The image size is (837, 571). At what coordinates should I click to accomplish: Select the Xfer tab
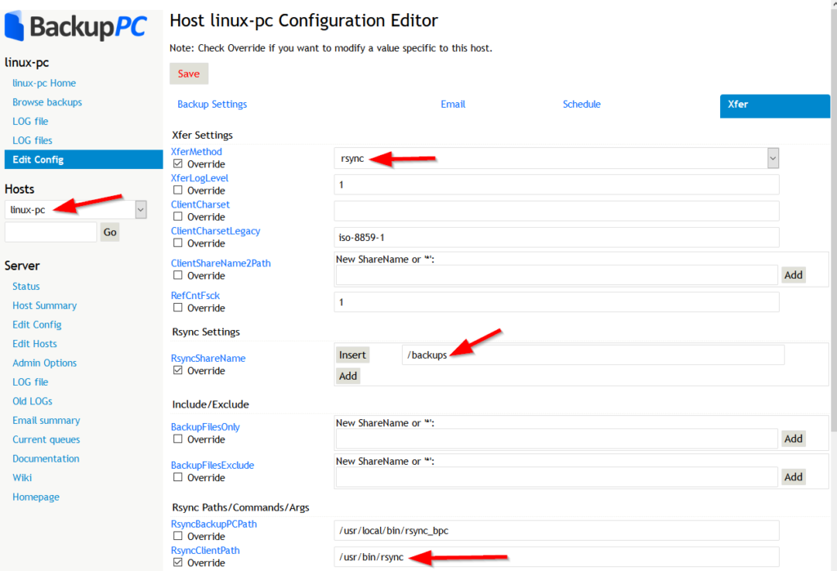(x=775, y=105)
